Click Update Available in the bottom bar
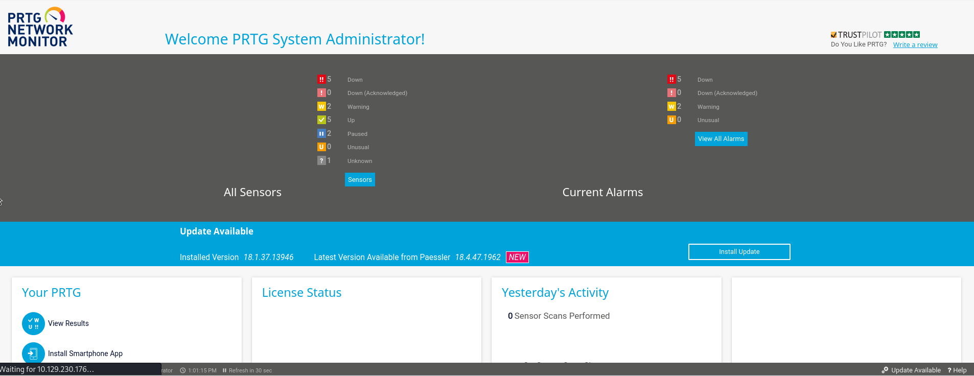 tap(912, 370)
